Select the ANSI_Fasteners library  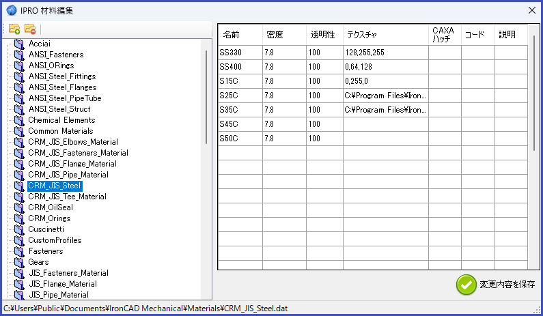coord(56,55)
